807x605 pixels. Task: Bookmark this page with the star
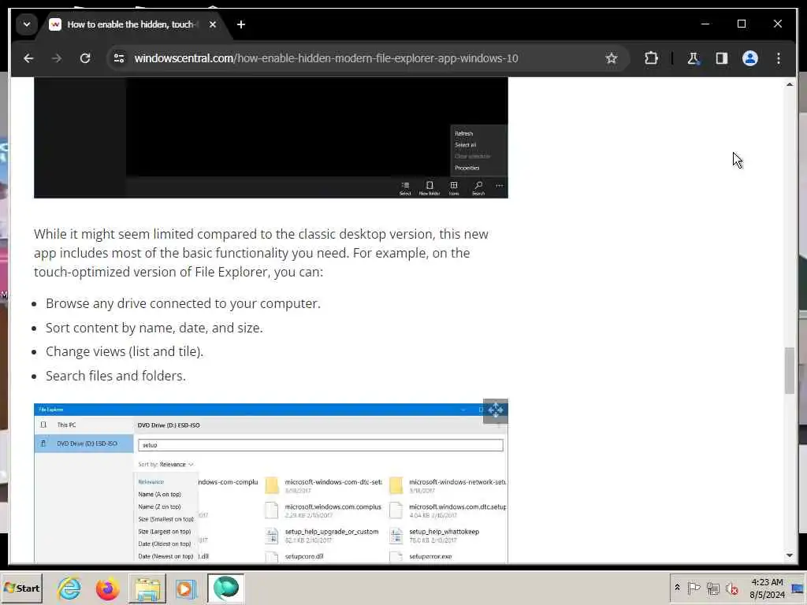click(611, 58)
